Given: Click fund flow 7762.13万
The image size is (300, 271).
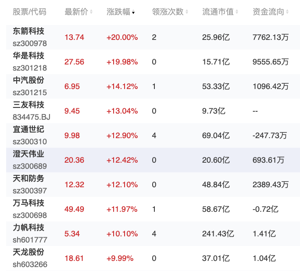Looking at the screenshot, I should point(271,37).
